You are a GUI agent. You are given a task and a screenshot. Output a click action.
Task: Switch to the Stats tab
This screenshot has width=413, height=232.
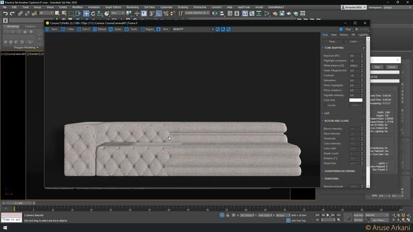(334, 35)
